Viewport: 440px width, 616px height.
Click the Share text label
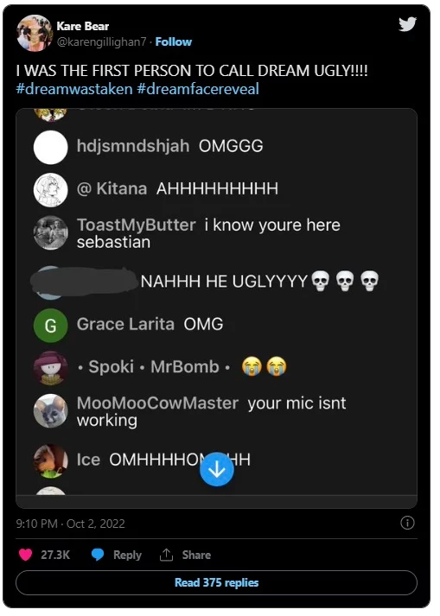196,555
